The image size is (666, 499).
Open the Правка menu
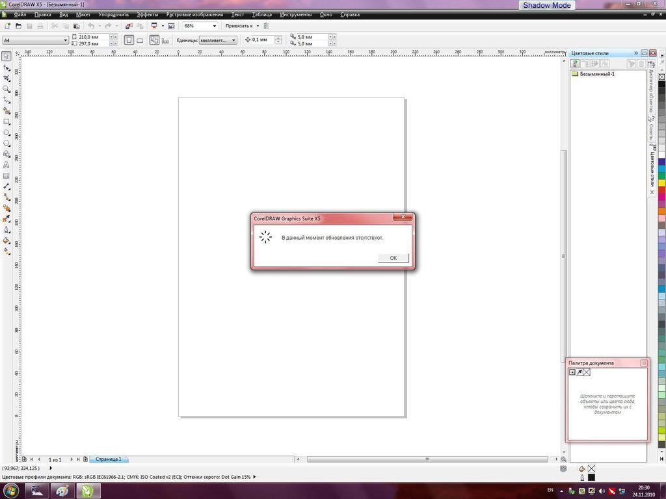click(42, 14)
